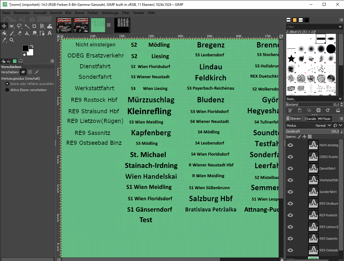
Task: Hide the Sonderfahrt layer
Action: [x=290, y=192]
